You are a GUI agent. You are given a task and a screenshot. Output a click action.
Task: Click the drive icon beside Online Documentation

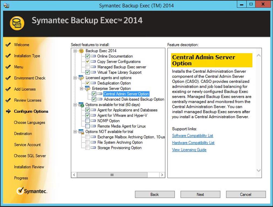pyautogui.click(x=93, y=56)
